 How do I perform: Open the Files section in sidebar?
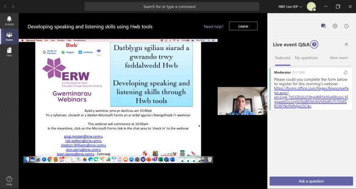9,52
